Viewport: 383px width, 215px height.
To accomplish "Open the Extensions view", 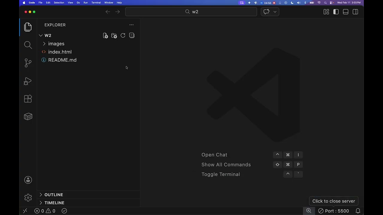I will (28, 99).
